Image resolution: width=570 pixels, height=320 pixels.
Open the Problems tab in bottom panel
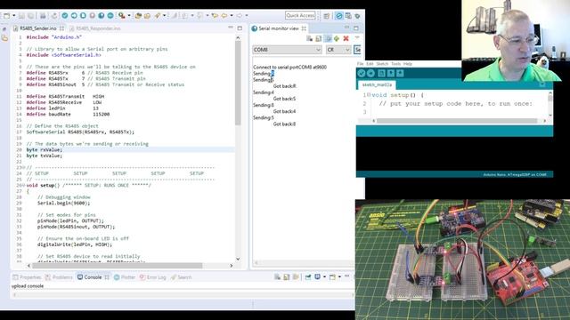coord(59,277)
